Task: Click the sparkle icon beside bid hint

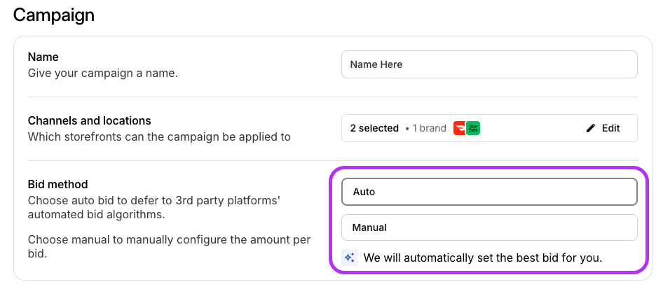Action: [x=349, y=258]
